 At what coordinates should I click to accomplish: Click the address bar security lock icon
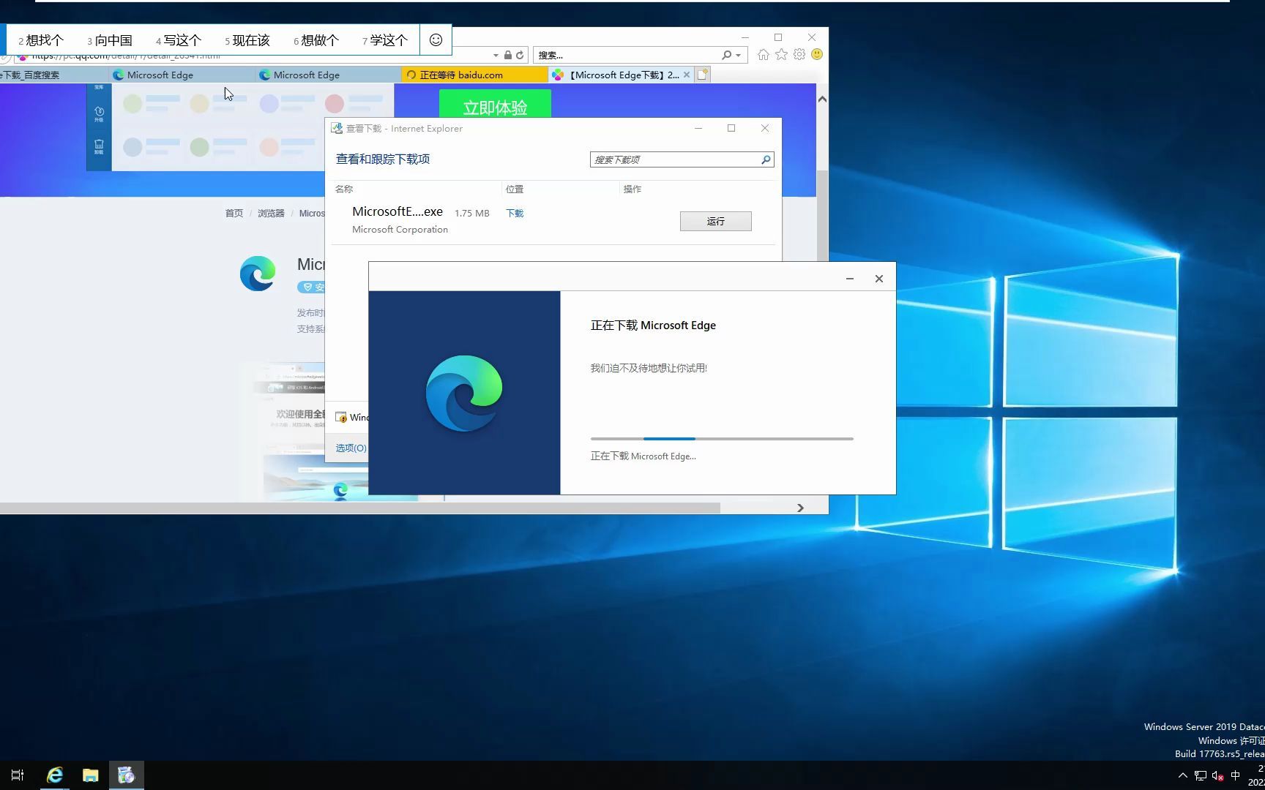pos(507,56)
